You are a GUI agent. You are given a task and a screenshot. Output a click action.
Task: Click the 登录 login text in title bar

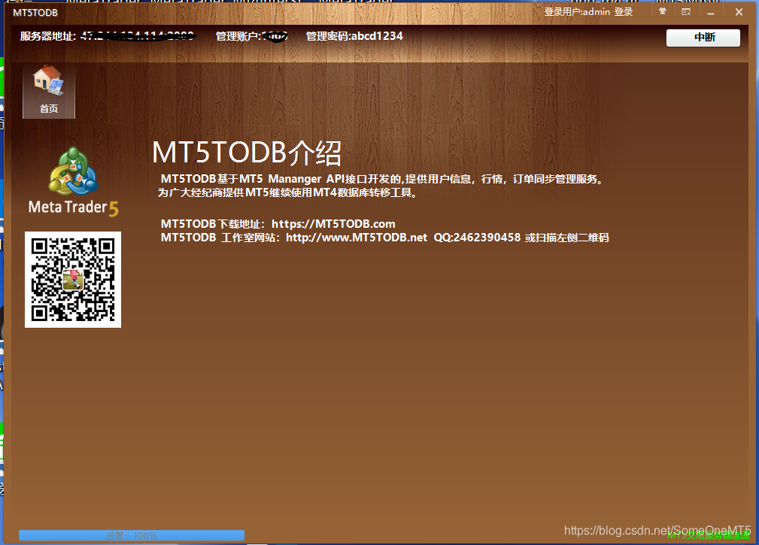pos(624,11)
